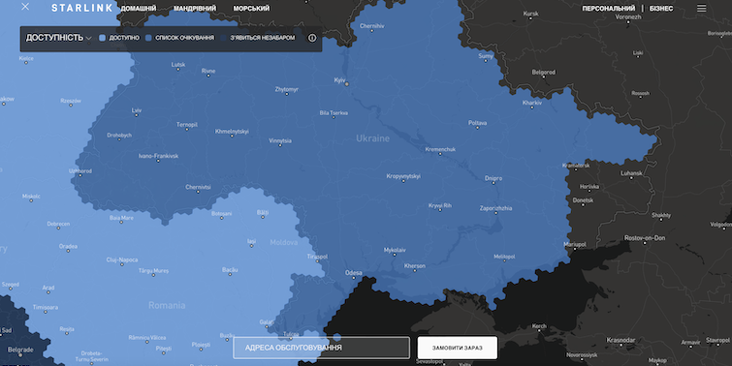Open the ДОМАШНІЙ menu item
This screenshot has width=732, height=366.
pos(139,9)
